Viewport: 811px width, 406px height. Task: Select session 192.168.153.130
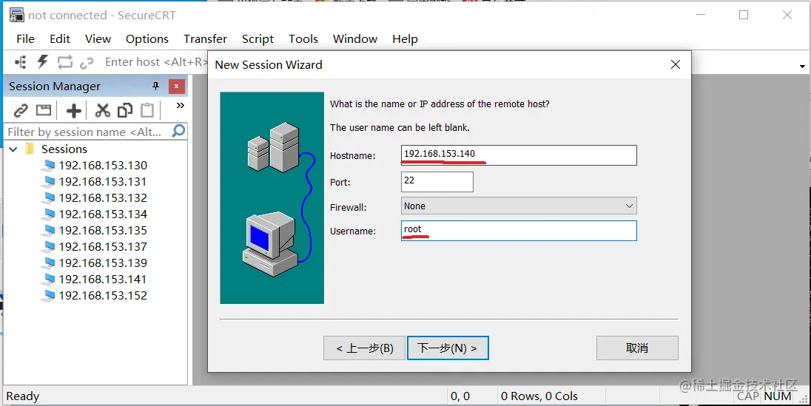pyautogui.click(x=103, y=166)
